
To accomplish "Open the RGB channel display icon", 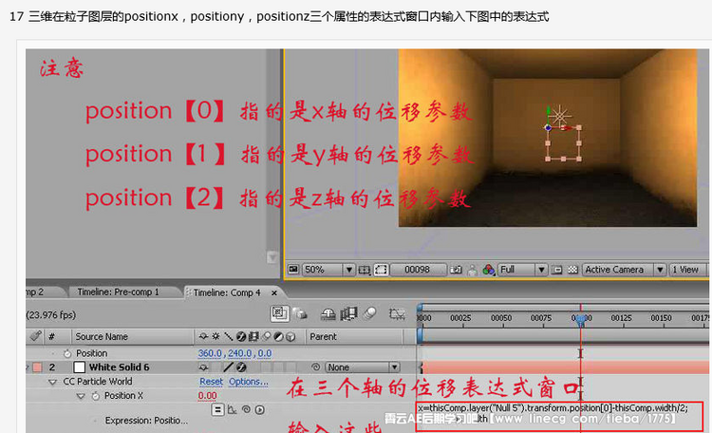I will 489,270.
